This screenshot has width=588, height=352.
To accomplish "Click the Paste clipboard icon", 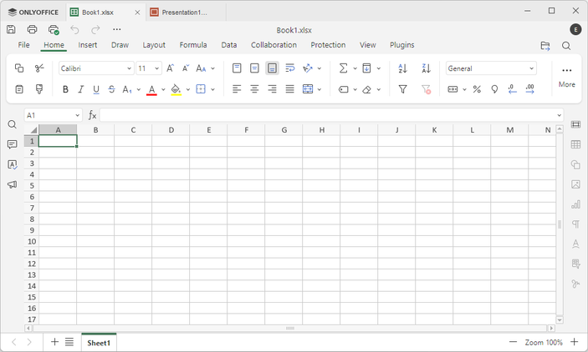I will (19, 89).
